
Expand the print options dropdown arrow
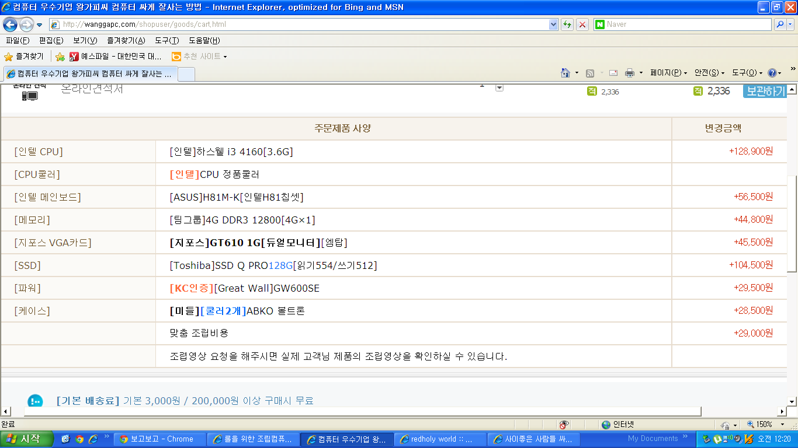point(641,73)
